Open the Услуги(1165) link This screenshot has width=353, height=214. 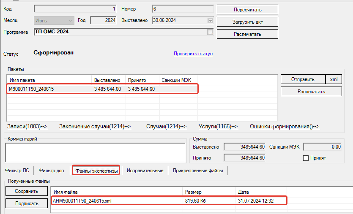218,126
